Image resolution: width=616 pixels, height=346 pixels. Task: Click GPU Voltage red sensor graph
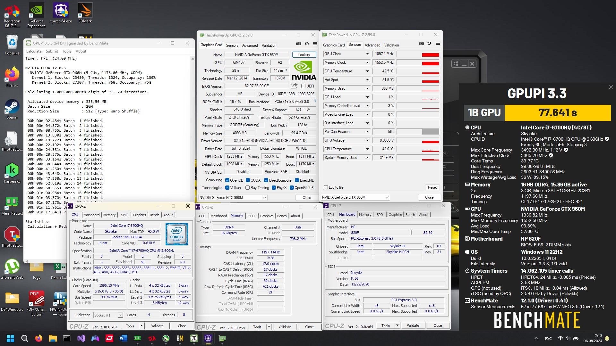click(x=418, y=140)
